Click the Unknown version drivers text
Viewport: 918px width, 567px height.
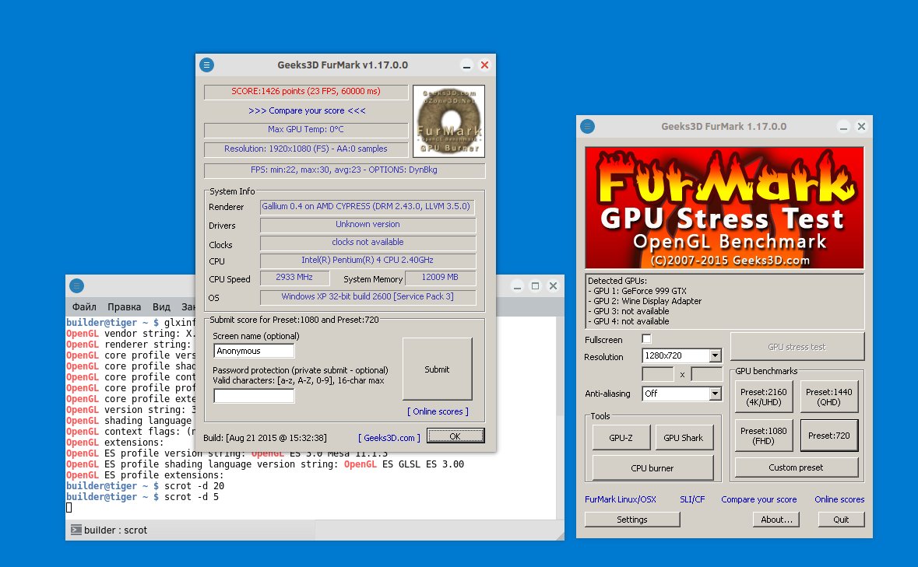pyautogui.click(x=368, y=224)
